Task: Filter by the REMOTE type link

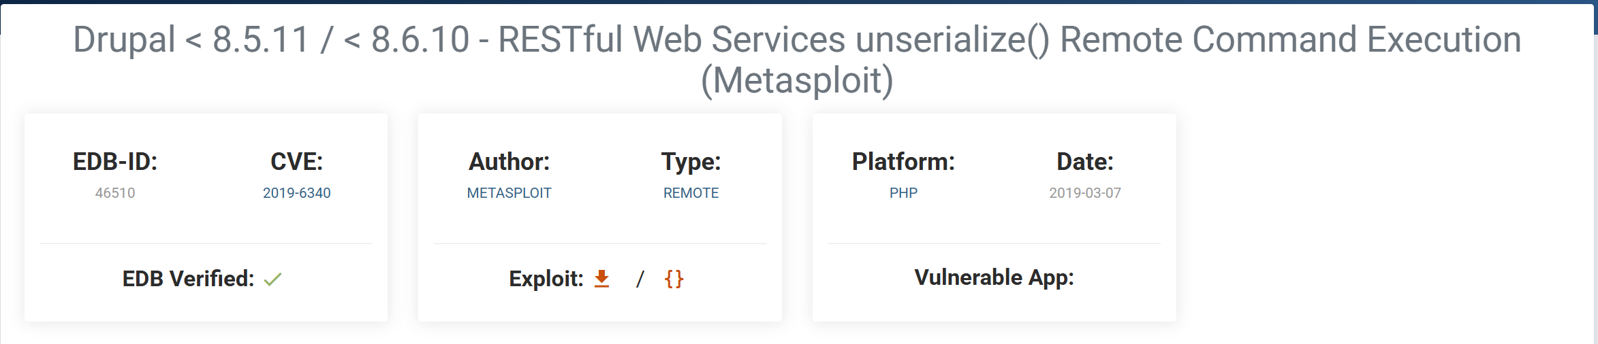Action: coord(691,193)
